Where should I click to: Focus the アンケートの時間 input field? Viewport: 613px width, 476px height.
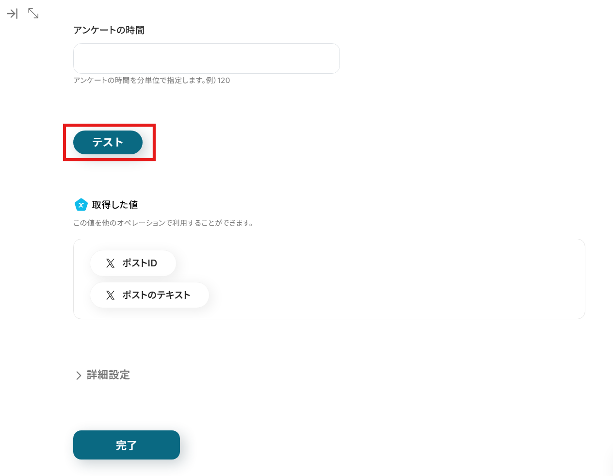206,58
